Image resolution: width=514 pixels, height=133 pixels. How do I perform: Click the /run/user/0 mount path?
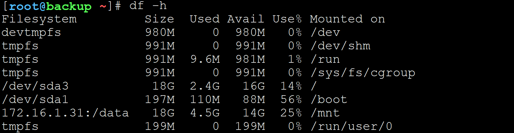coord(351,126)
